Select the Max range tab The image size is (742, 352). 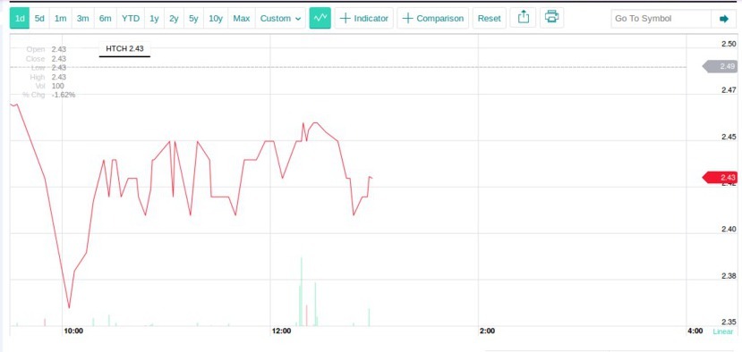[242, 19]
